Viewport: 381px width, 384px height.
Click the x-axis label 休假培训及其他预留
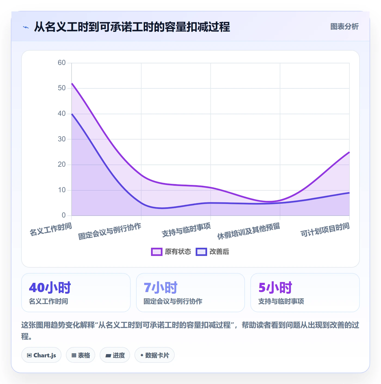click(x=249, y=231)
